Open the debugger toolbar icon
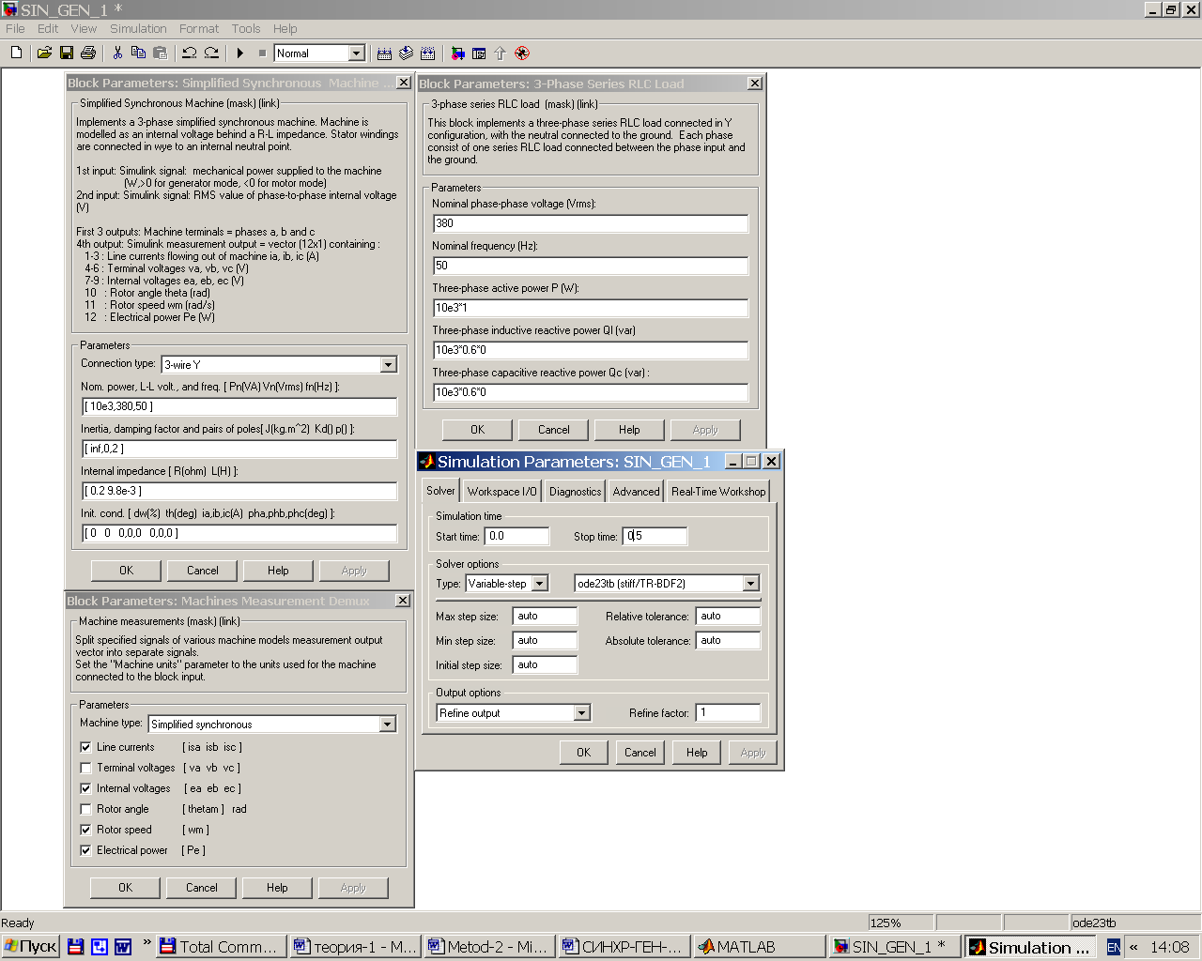1202x961 pixels. [x=522, y=53]
